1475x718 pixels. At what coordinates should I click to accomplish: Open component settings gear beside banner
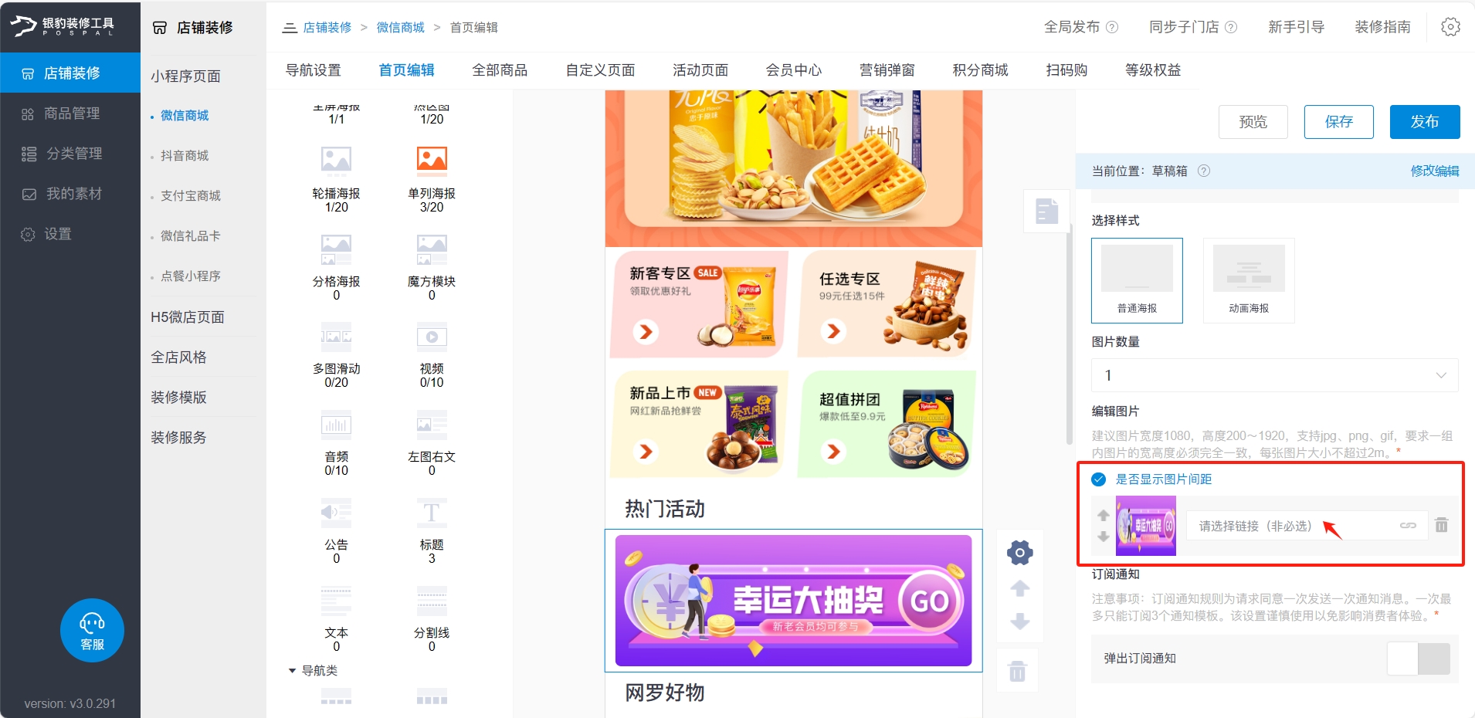tap(1020, 552)
